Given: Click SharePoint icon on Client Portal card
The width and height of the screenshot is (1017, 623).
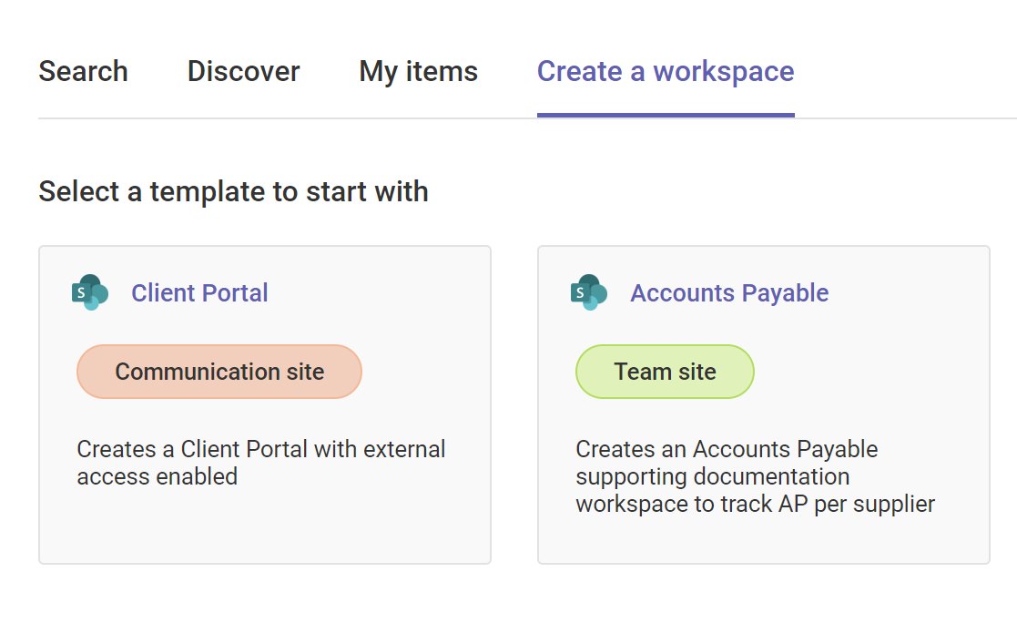Looking at the screenshot, I should 89,292.
